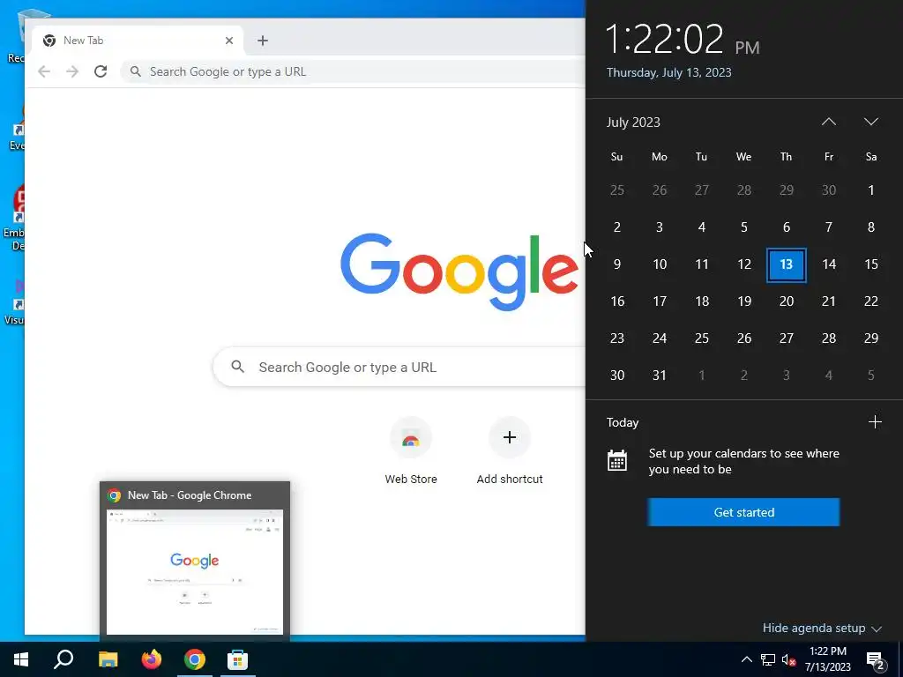
Task: Select the New Tab tab
Action: point(137,41)
